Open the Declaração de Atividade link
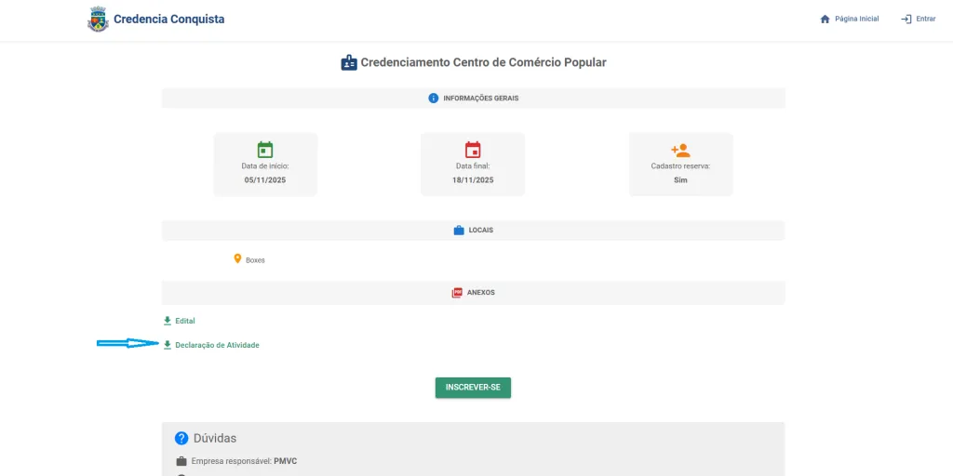This screenshot has width=953, height=476. pyautogui.click(x=217, y=345)
